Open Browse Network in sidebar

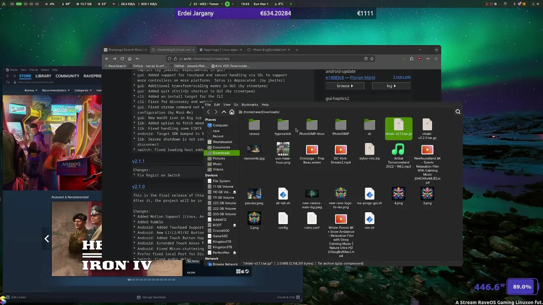[225, 264]
